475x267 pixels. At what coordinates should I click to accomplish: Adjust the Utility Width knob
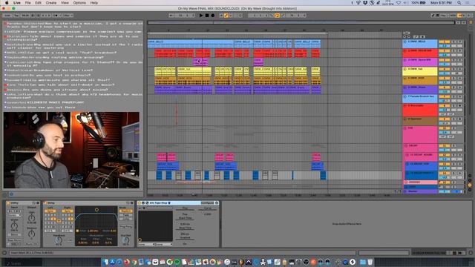coord(14,225)
